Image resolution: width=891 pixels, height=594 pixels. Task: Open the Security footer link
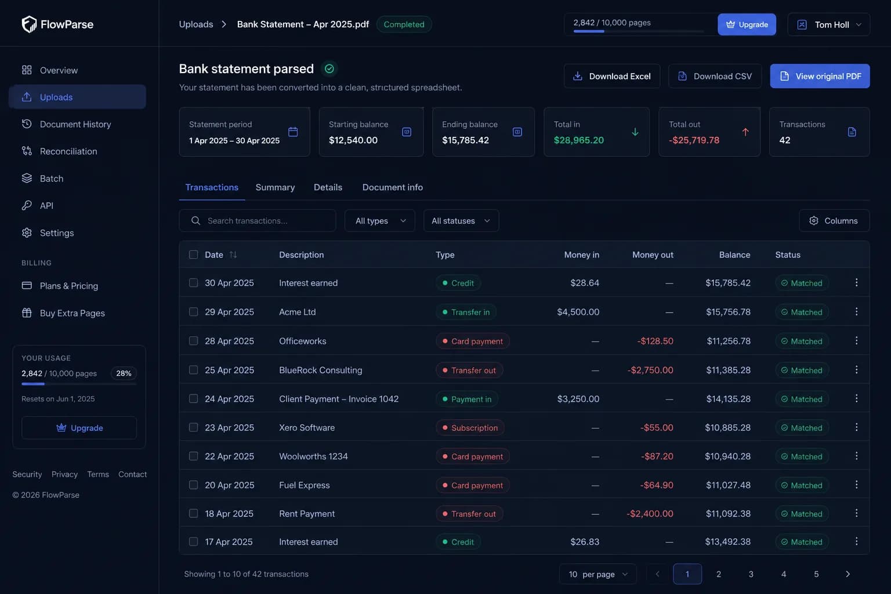(27, 474)
